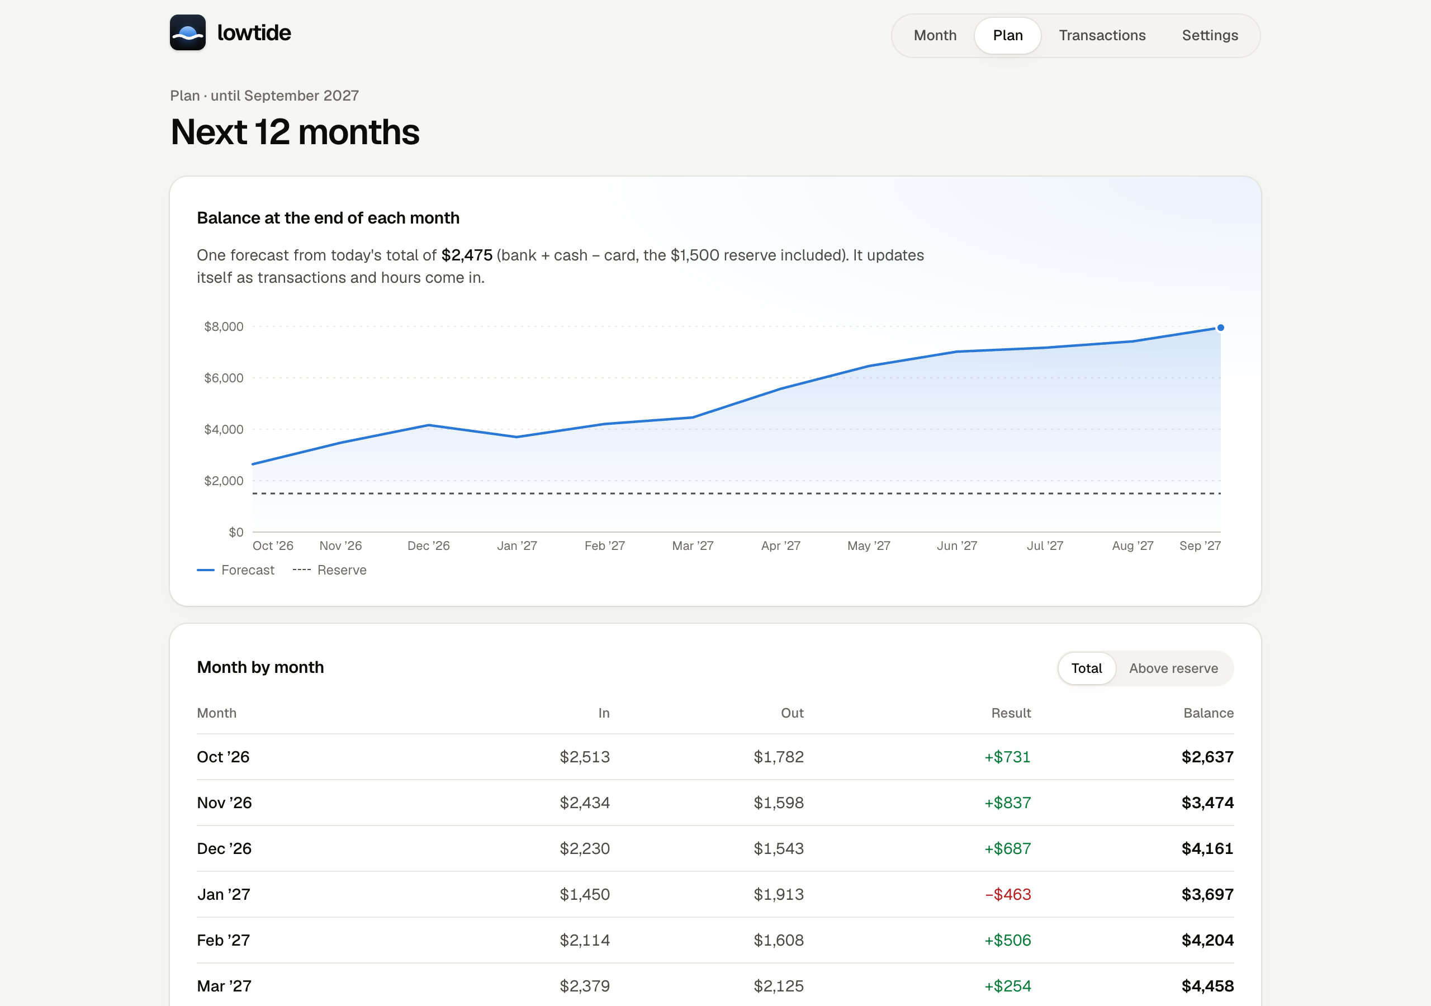Click the Apr '27 axis label
The width and height of the screenshot is (1431, 1006).
(780, 546)
